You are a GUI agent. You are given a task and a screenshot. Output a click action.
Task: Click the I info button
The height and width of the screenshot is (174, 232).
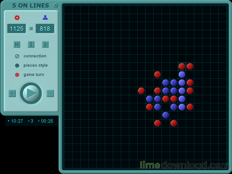pos(31,44)
